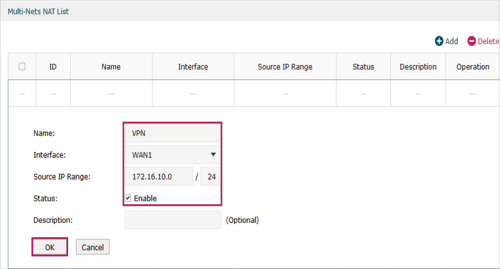Click the Source IP Range column header
Screen dimensions: 500x269
(x=285, y=67)
